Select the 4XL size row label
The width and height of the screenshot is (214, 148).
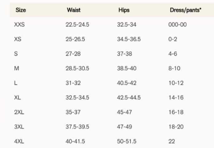point(19,141)
